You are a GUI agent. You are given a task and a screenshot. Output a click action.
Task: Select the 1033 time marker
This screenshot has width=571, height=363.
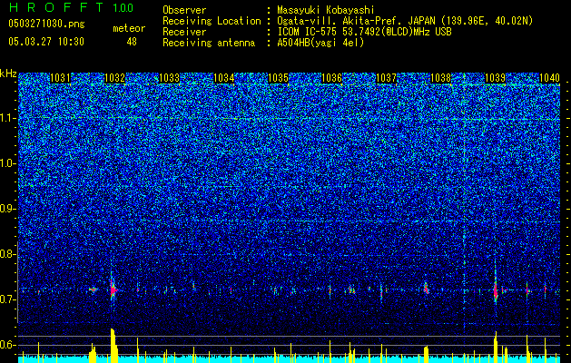(x=170, y=78)
